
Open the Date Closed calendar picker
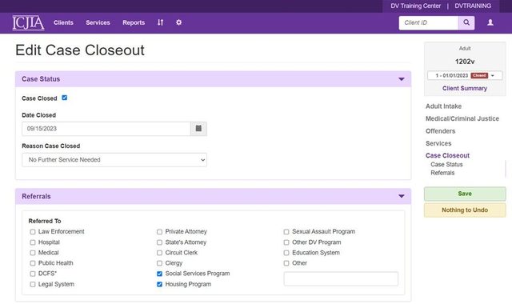(x=198, y=129)
